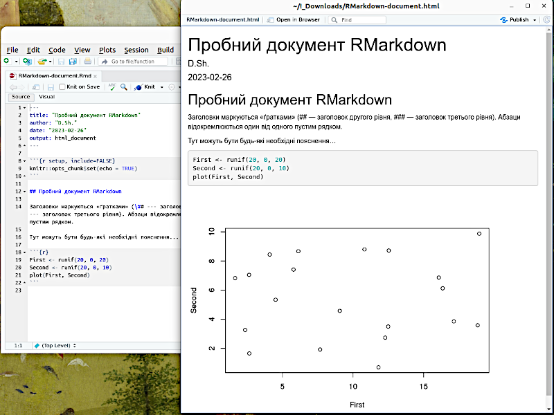Open the Knit options dropdown arrow
This screenshot has width=554, height=415.
[x=161, y=87]
